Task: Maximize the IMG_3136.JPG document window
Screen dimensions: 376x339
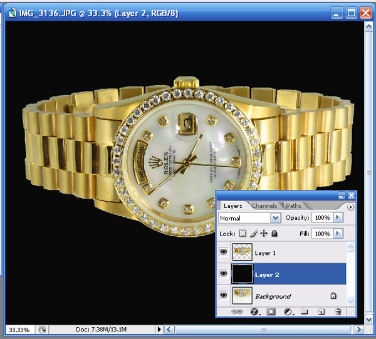Action: click(352, 13)
